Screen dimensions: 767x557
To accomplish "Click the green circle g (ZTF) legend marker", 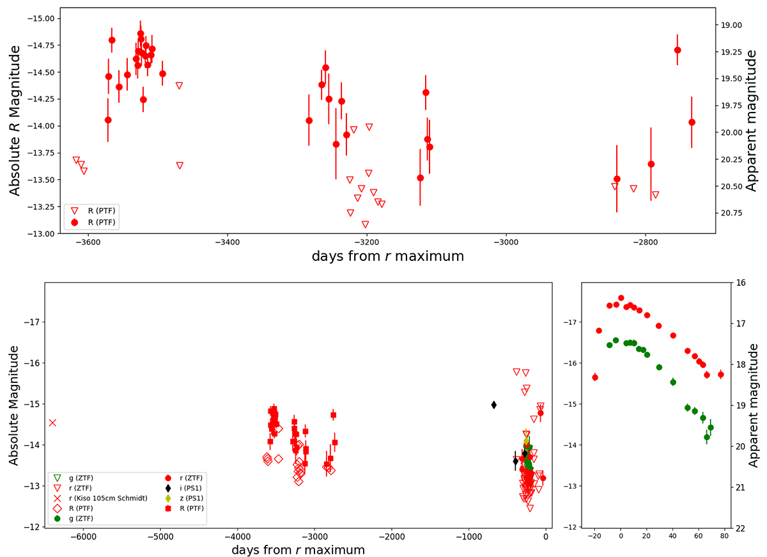I will point(58,519).
